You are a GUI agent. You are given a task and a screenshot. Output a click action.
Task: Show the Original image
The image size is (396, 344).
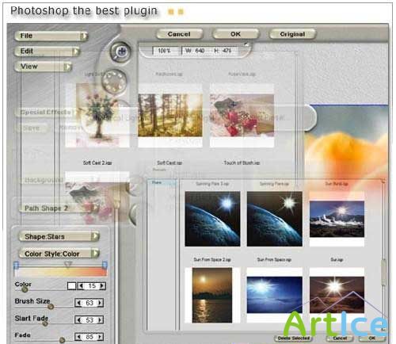click(x=292, y=34)
